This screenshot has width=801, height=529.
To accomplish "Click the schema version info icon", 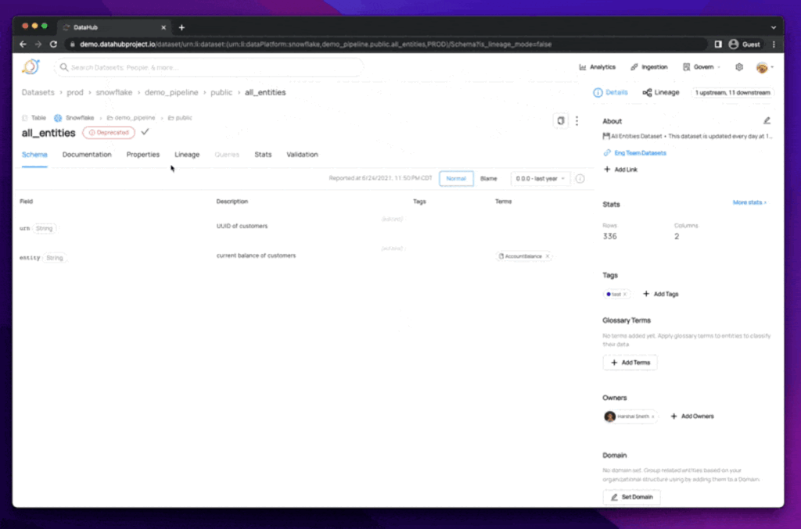I will click(580, 179).
